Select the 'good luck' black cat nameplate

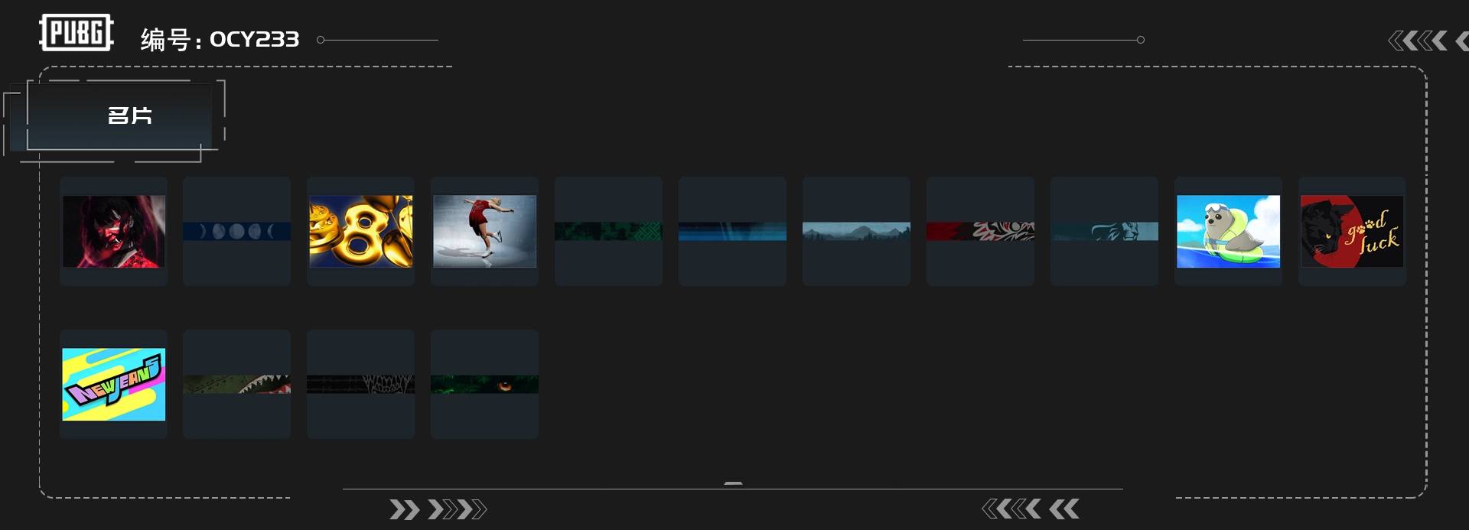point(1352,231)
